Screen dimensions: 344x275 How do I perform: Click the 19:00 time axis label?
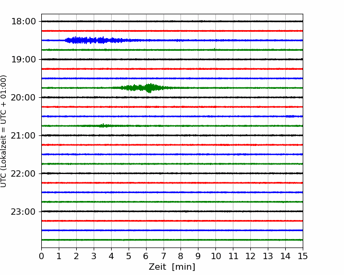[23, 59]
